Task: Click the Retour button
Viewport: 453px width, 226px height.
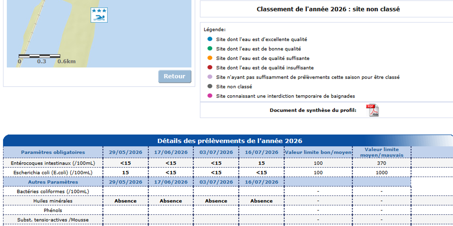Action: coord(175,76)
